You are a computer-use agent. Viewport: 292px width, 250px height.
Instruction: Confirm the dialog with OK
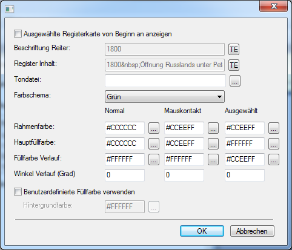click(202, 231)
